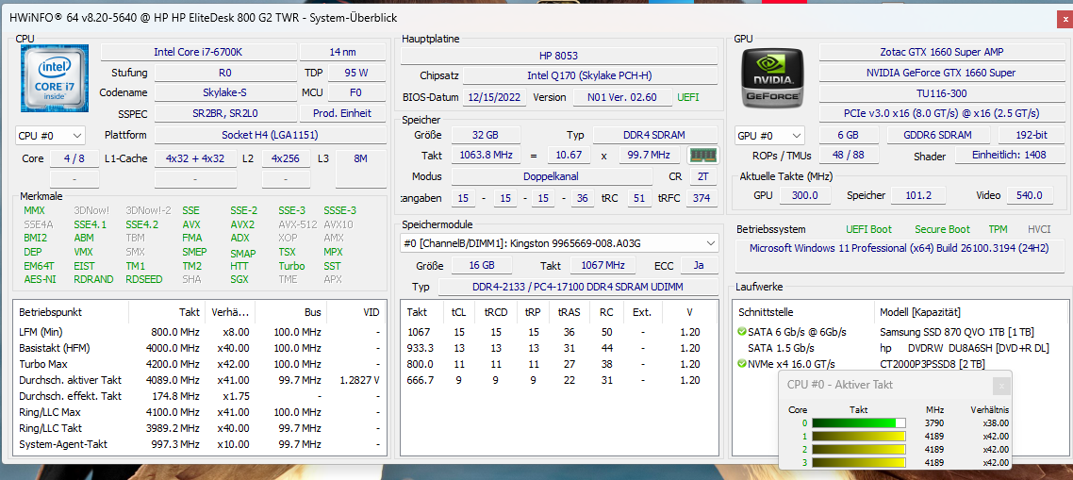Click the '32 GB' memory size field
The width and height of the screenshot is (1073, 480).
[x=486, y=135]
